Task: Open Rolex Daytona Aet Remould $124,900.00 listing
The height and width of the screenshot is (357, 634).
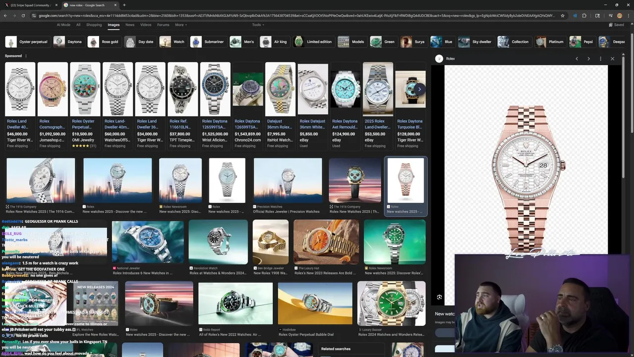Action: click(x=345, y=105)
